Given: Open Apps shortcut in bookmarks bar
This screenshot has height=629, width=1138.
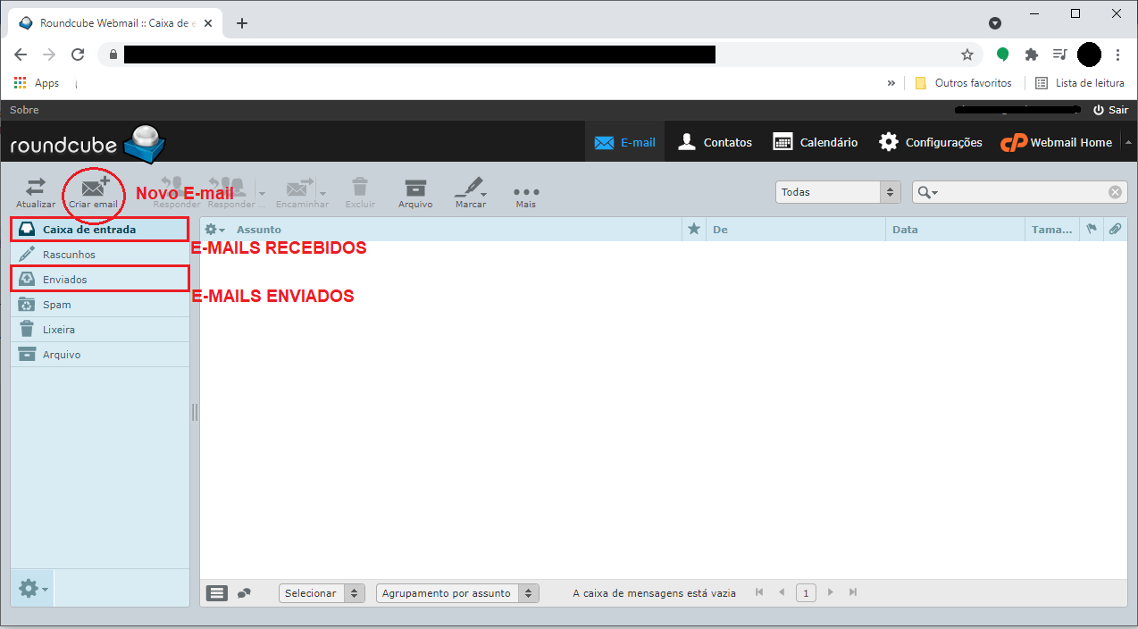Looking at the screenshot, I should pos(37,83).
